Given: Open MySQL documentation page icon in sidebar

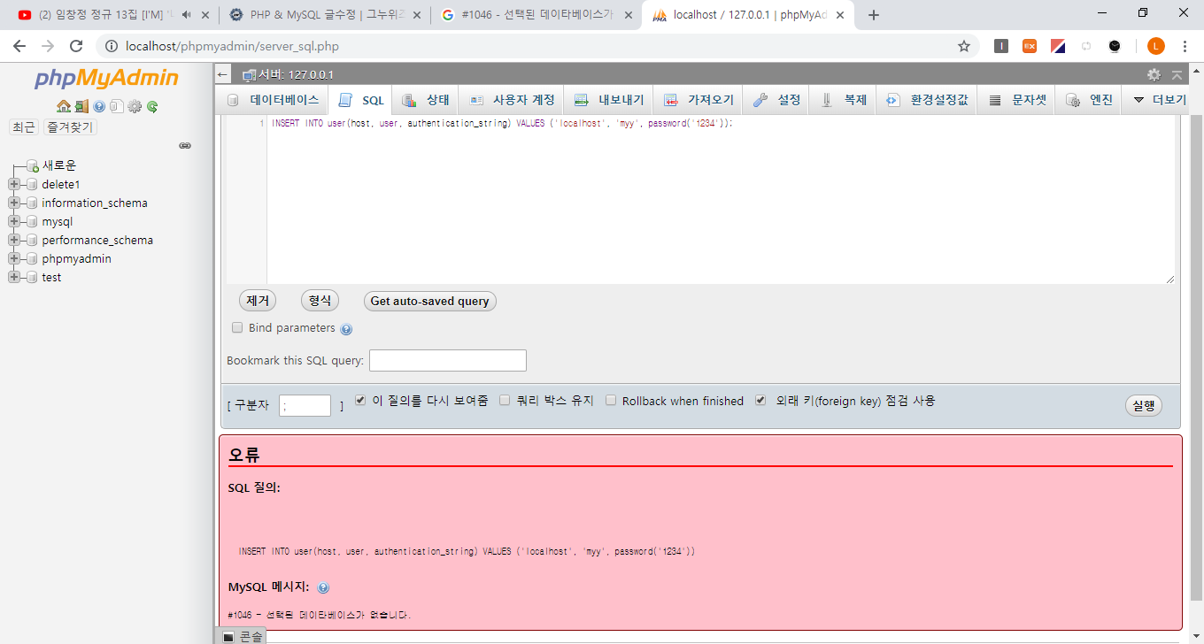Looking at the screenshot, I should pos(117,106).
